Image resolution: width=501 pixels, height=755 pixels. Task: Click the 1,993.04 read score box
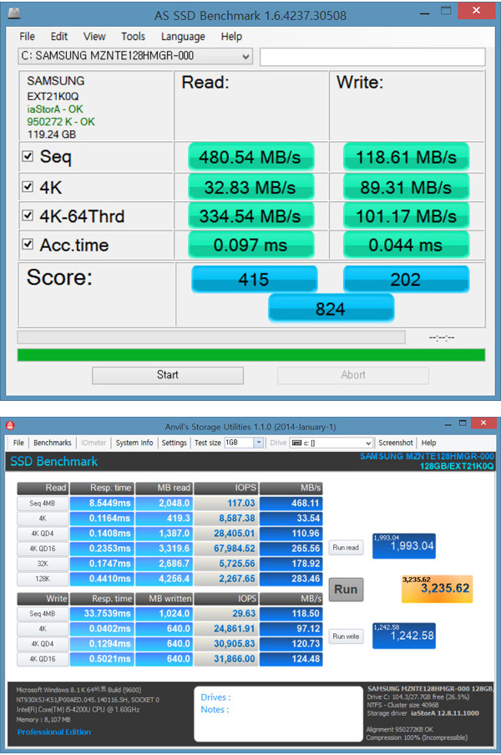[404, 545]
